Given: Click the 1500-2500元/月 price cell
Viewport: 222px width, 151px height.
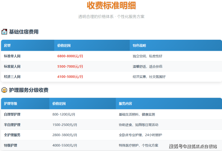Looking at the screenshot, I should (64, 125).
